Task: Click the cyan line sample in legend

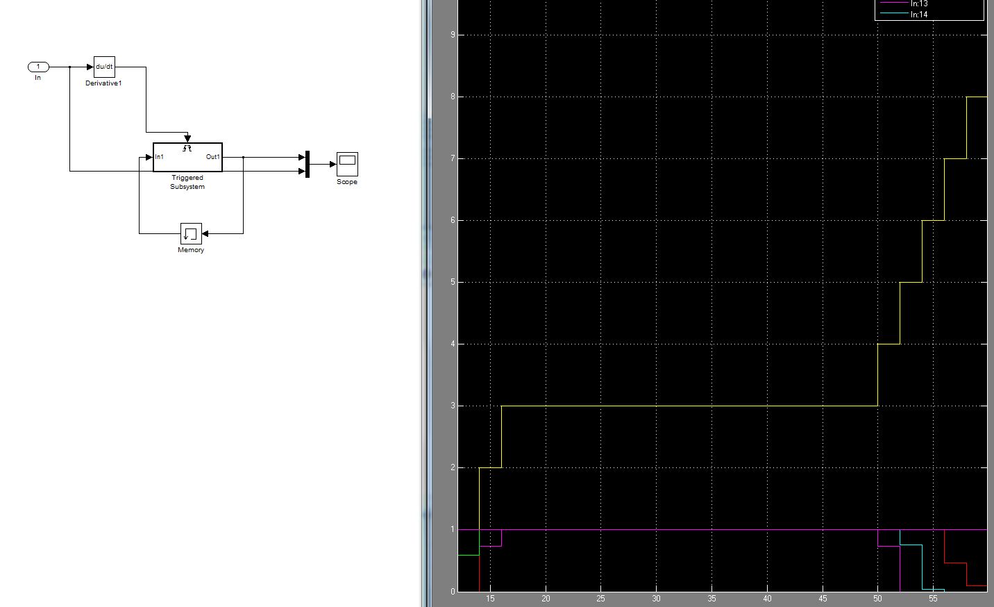Action: tap(893, 14)
